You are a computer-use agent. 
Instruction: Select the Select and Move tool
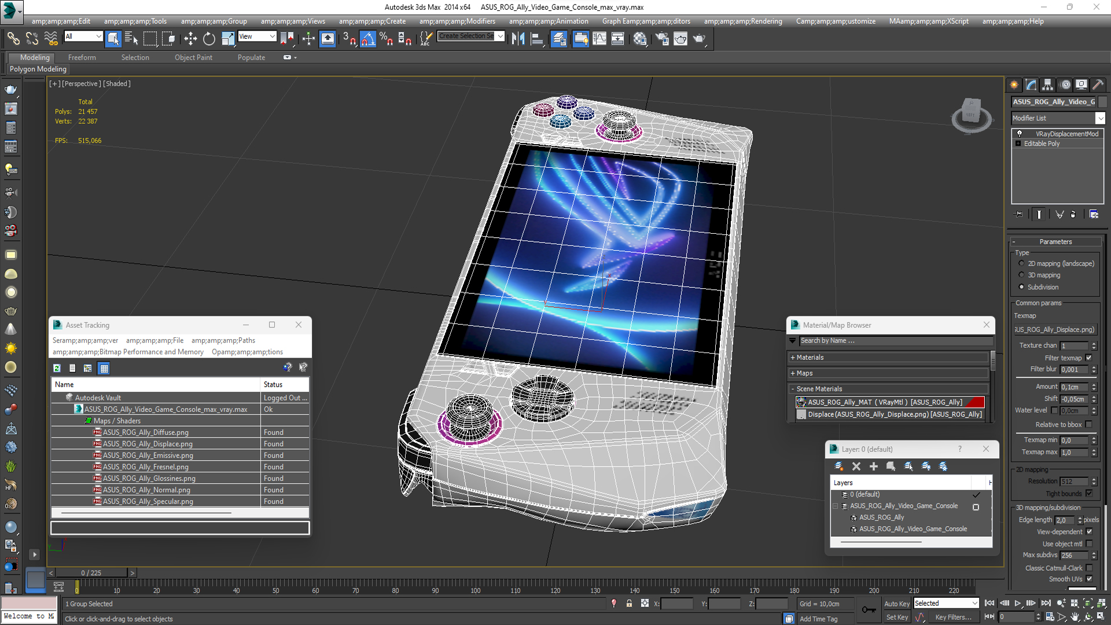pos(190,39)
